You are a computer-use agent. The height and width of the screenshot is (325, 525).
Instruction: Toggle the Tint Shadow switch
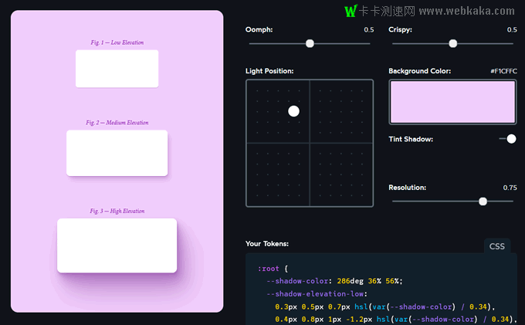click(507, 139)
